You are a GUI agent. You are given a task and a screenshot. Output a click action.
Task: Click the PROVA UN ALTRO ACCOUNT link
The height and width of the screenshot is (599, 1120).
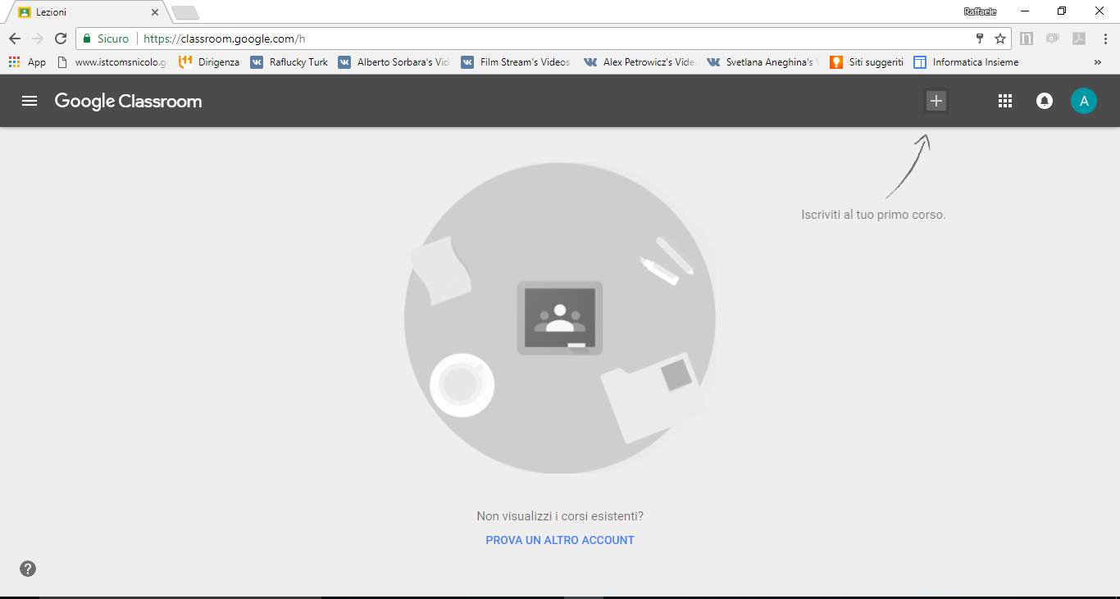560,540
